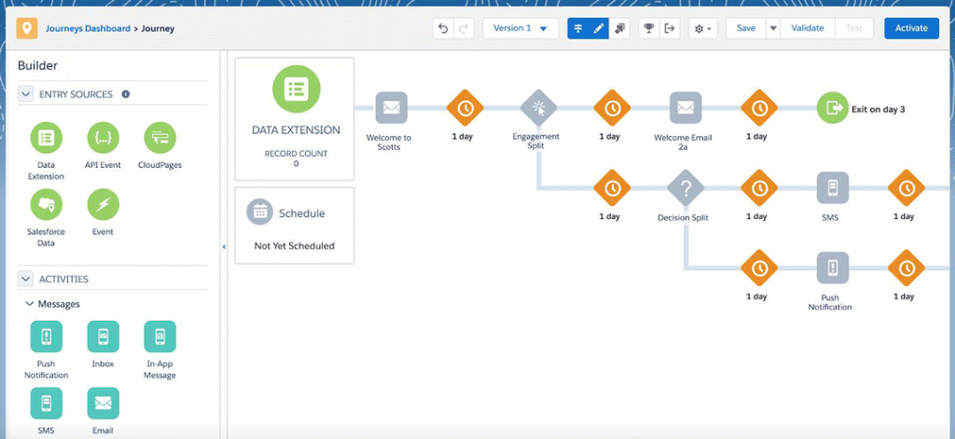Click the Salesforce Data entry source icon
The width and height of the screenshot is (955, 439).
[x=46, y=205]
